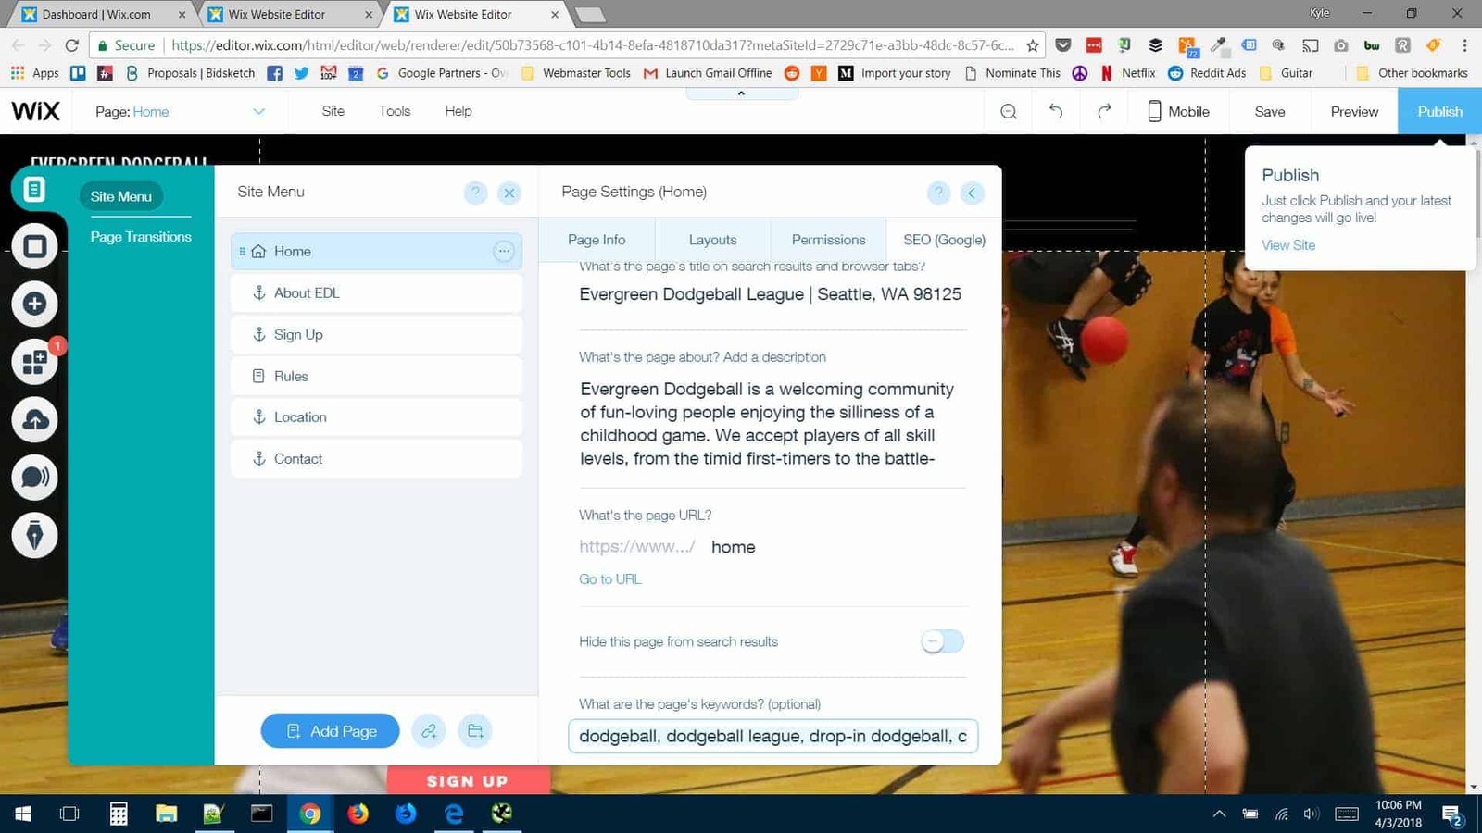Image resolution: width=1482 pixels, height=833 pixels.
Task: Switch to Mobile editor view
Action: pos(1178,111)
